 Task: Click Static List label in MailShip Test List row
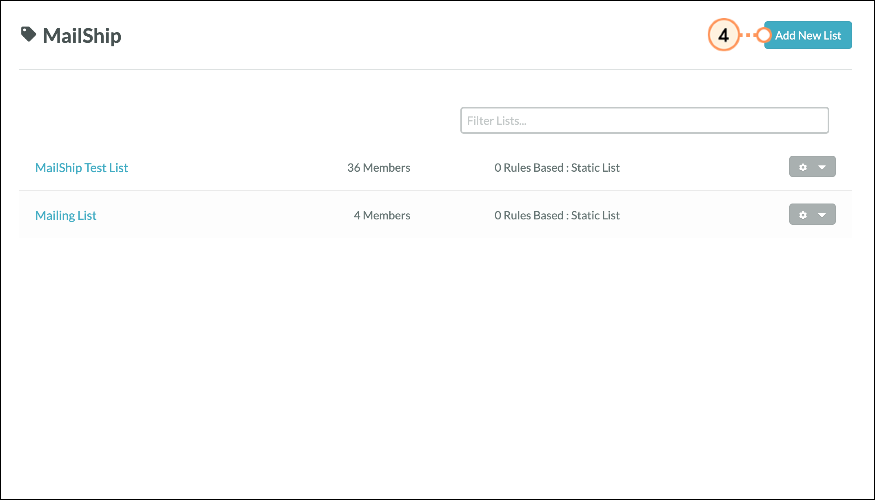point(595,168)
